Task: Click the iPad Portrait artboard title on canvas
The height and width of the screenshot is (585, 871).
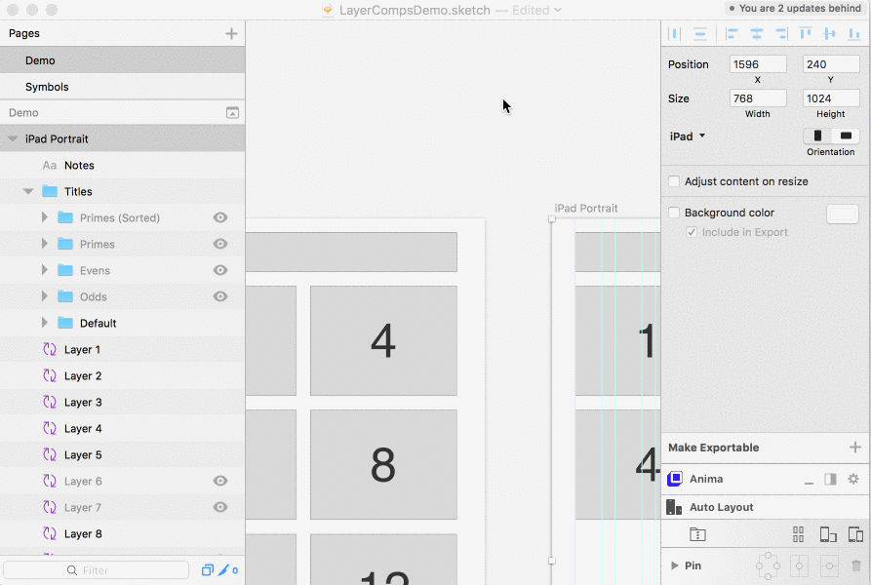Action: (586, 208)
